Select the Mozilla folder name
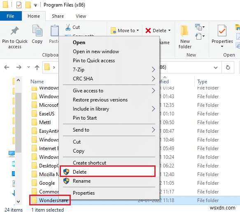The height and width of the screenshot is (212, 240). tap(49, 174)
